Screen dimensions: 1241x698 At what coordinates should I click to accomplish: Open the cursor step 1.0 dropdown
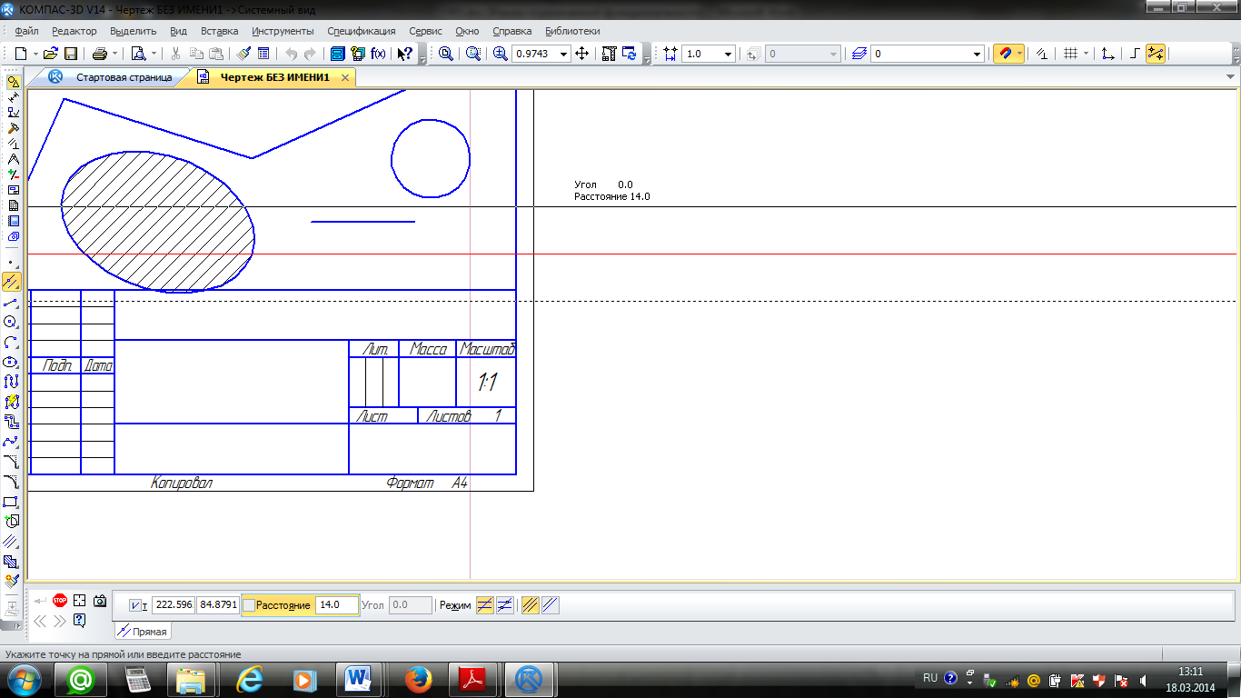(x=728, y=54)
